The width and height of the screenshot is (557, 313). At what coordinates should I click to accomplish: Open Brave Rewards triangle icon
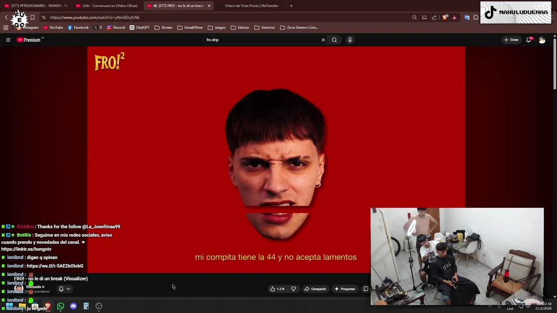coord(454,17)
